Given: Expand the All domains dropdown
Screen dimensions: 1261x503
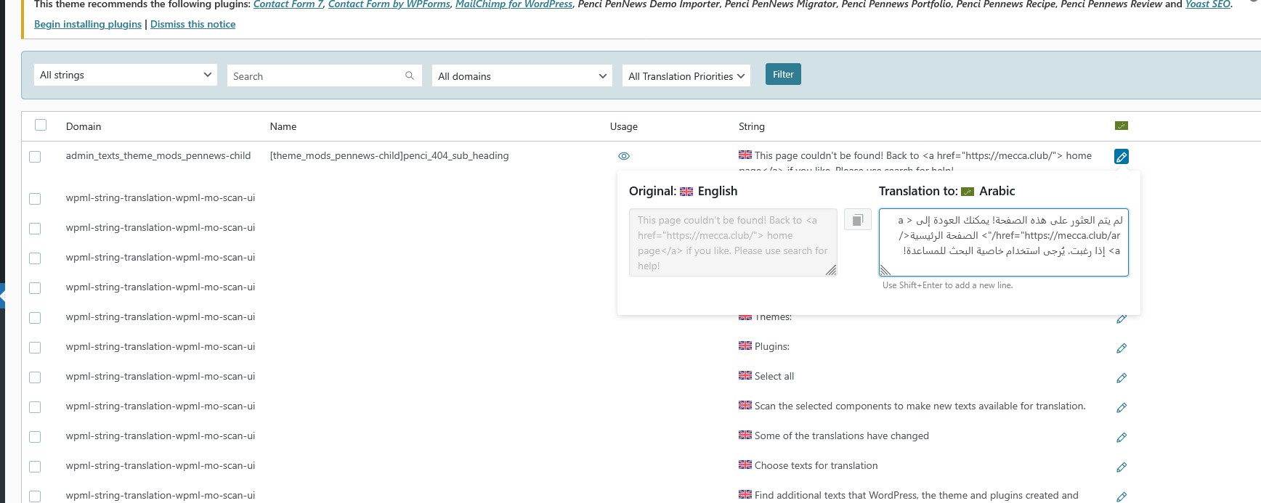Looking at the screenshot, I should pos(522,76).
